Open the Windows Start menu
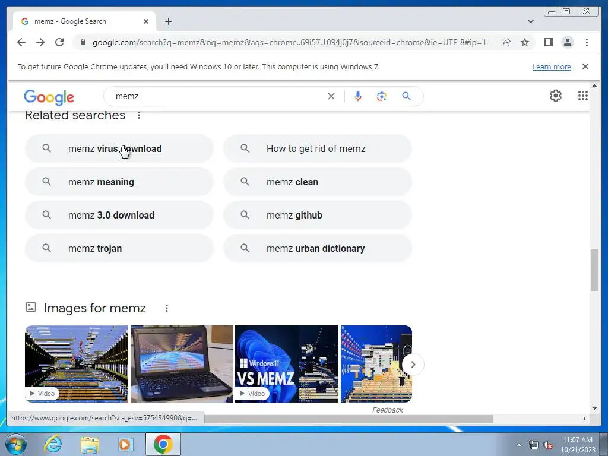 tap(16, 444)
